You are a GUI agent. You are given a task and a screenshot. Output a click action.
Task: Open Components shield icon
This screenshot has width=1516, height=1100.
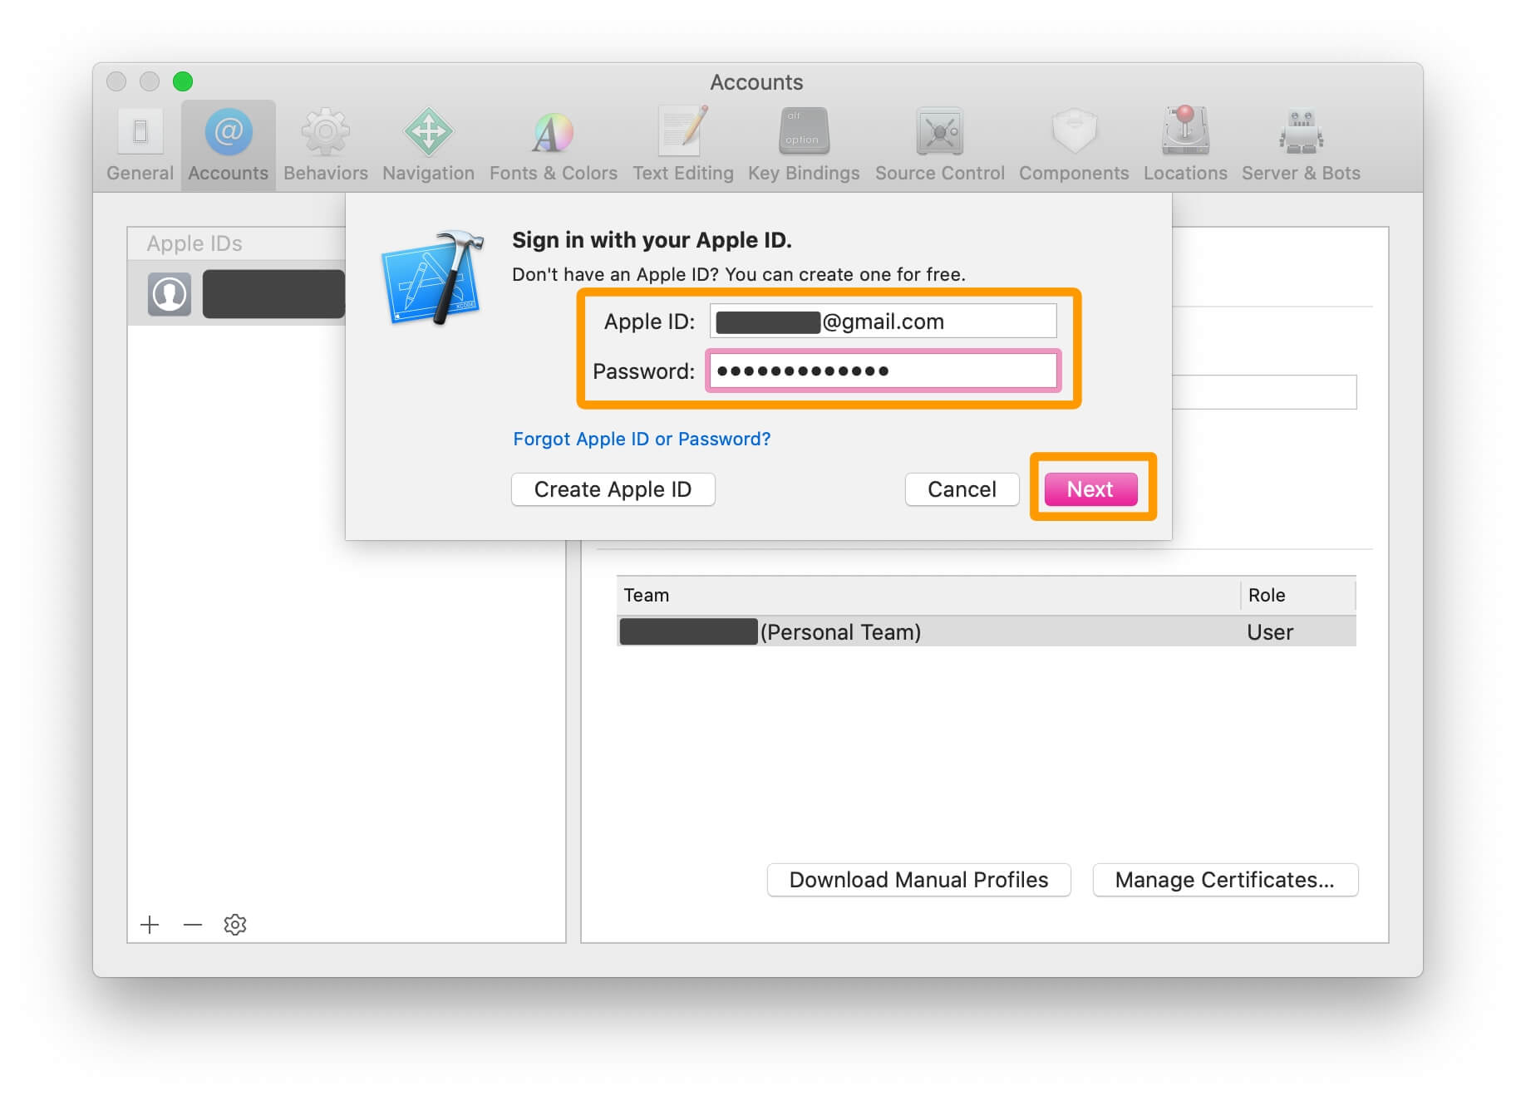pos(1074,131)
